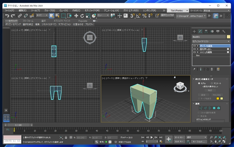
Task: Switch to the オブジェクトペイント ribbon tab
Action: [x=62, y=21]
